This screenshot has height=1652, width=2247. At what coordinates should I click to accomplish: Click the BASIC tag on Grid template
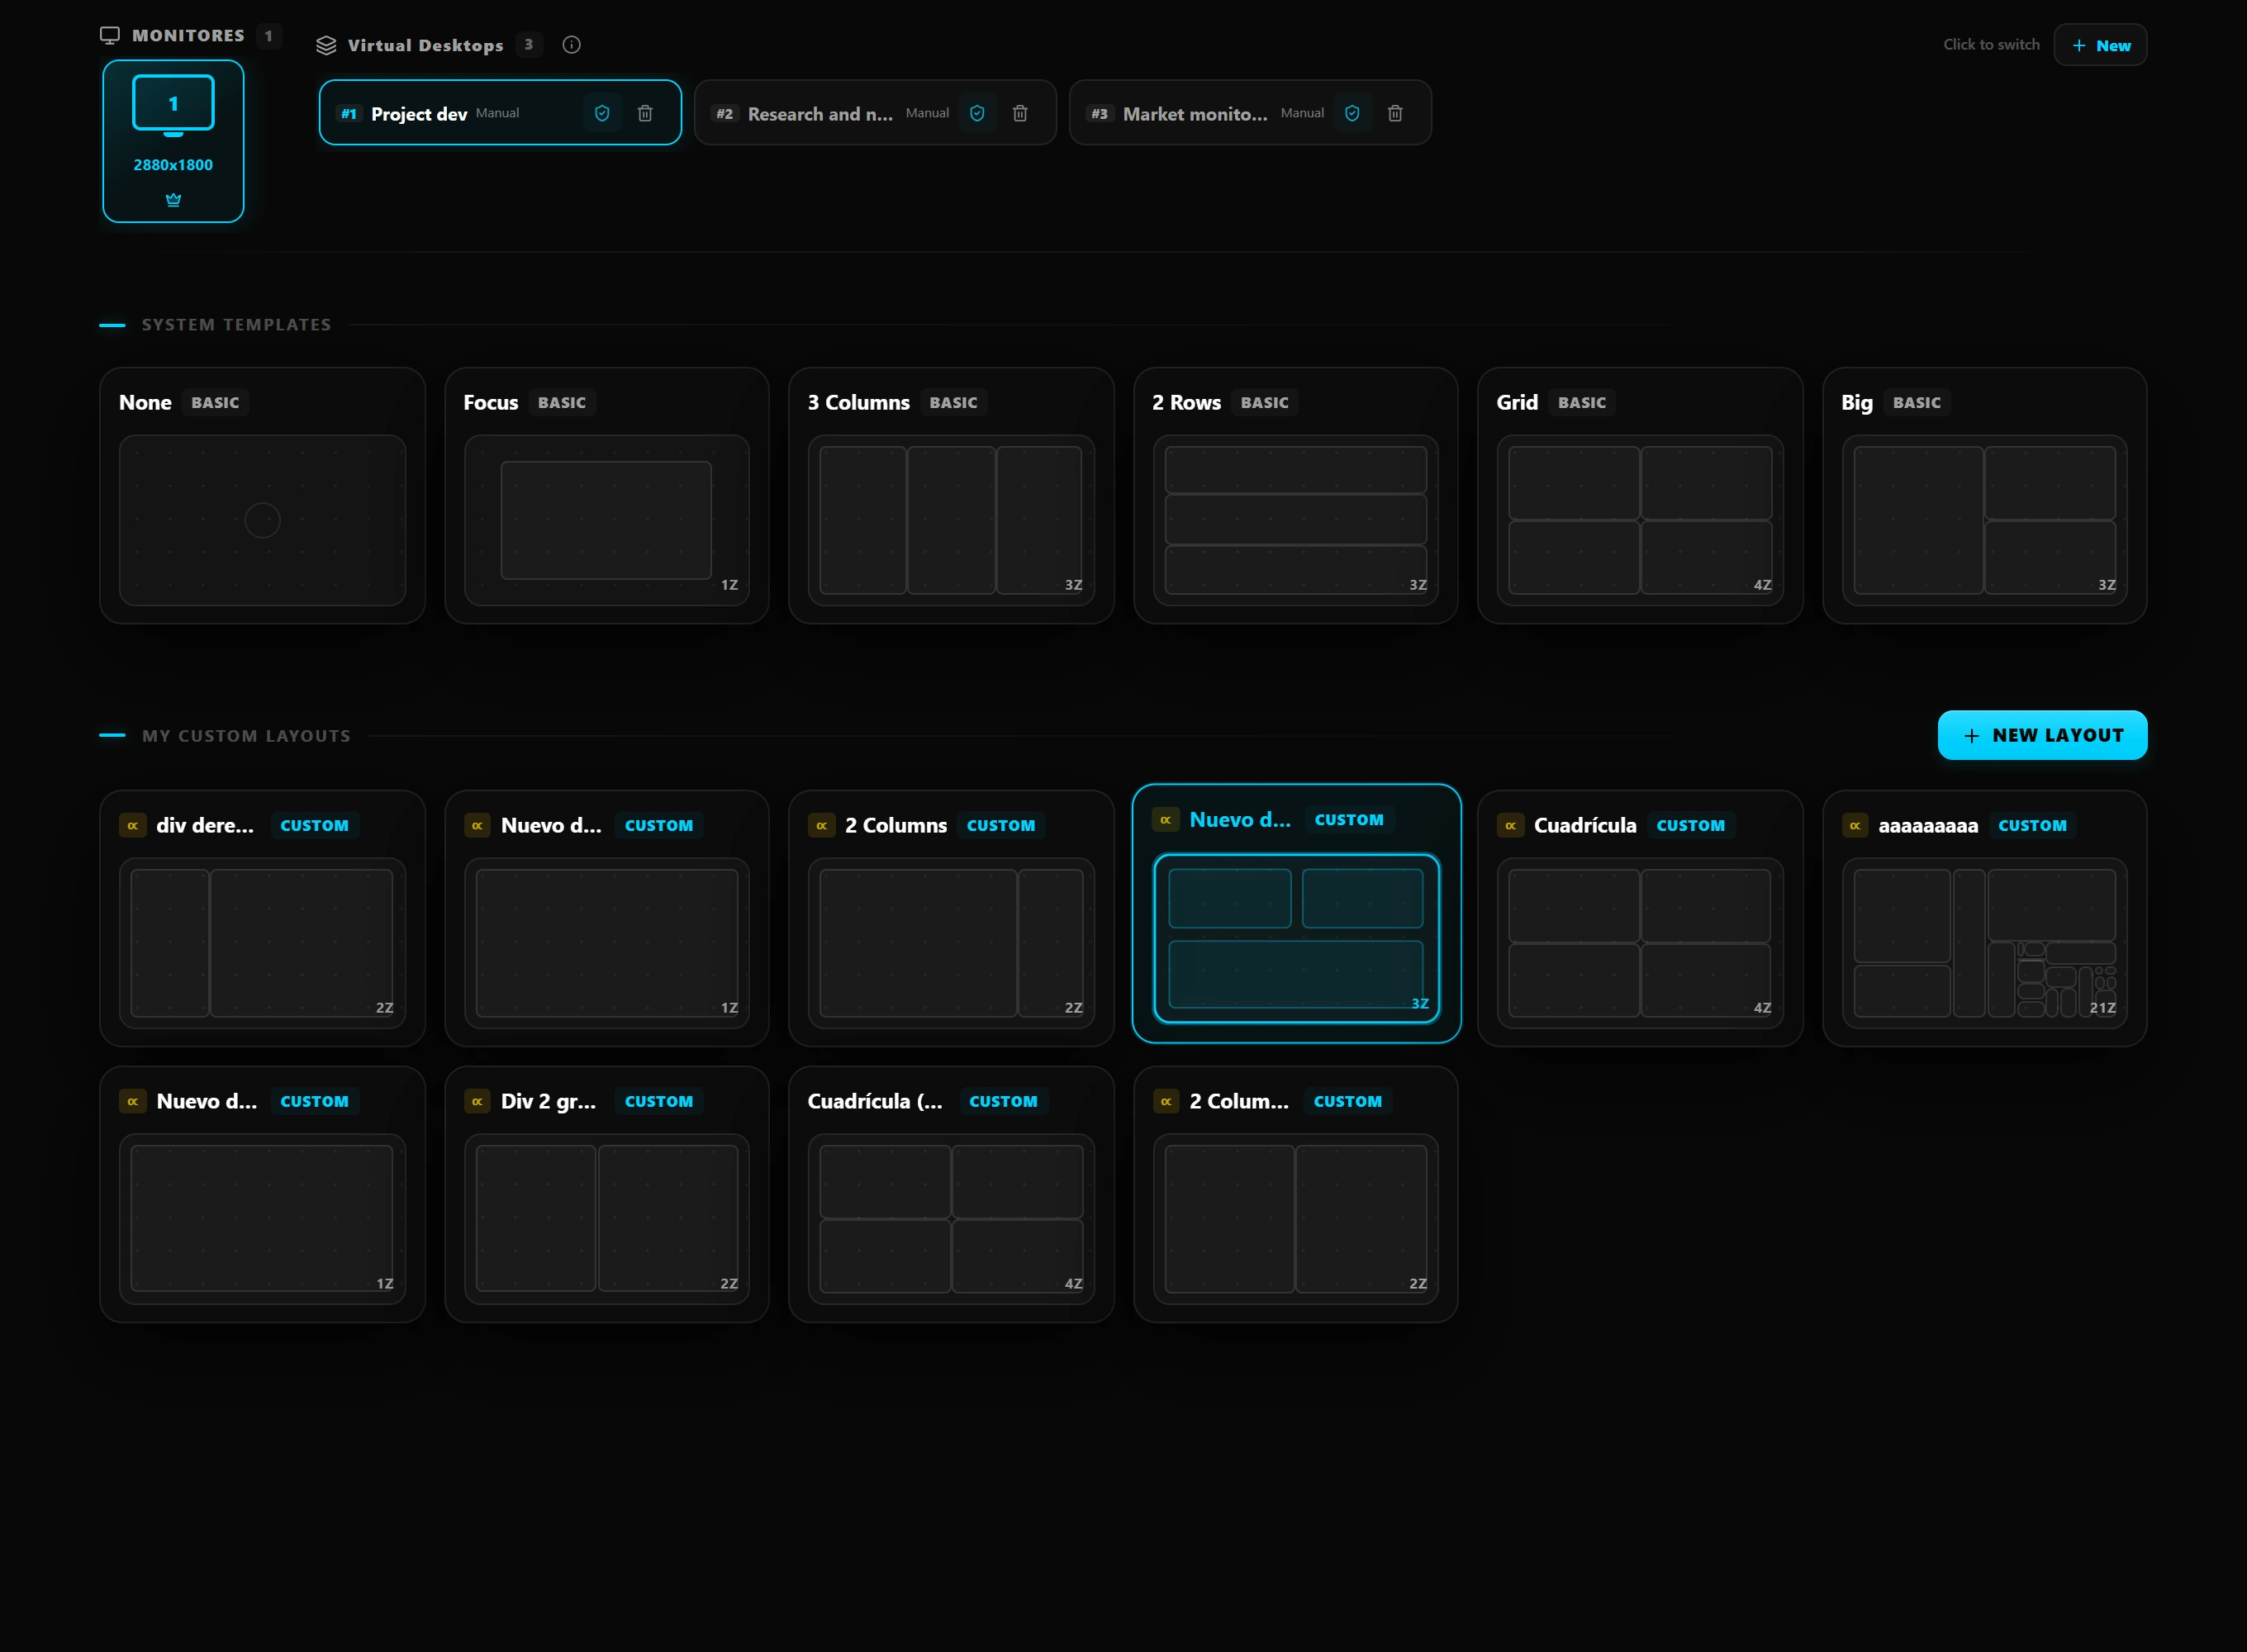coord(1582,402)
